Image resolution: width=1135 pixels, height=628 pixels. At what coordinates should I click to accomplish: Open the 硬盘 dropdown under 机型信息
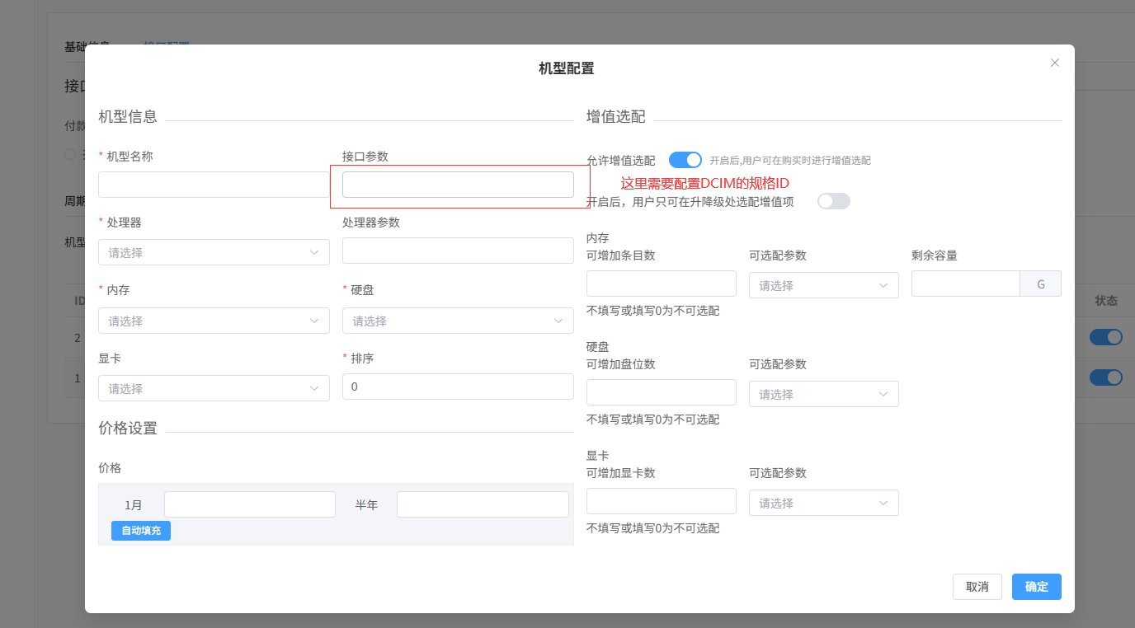[x=458, y=321]
